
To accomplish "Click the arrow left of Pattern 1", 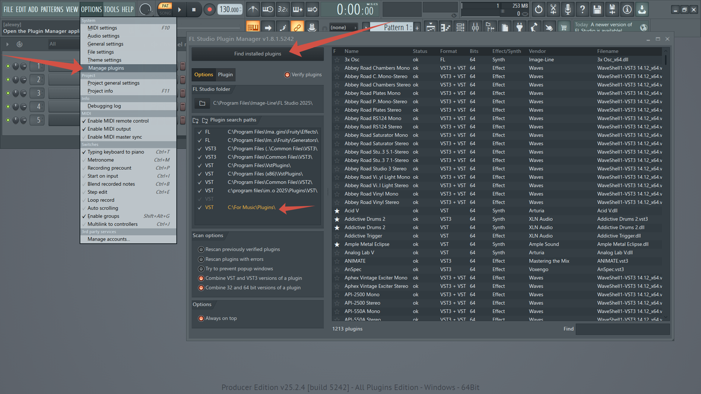I will click(x=366, y=27).
